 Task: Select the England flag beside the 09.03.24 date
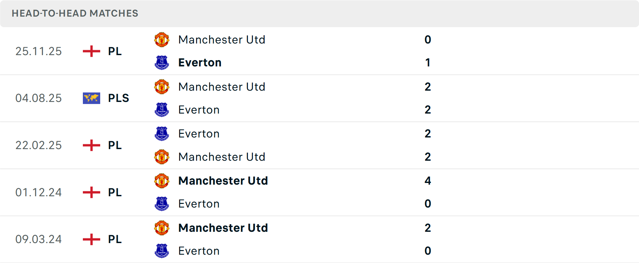tap(91, 239)
